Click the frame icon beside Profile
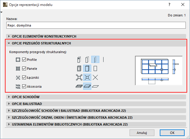 tap(18, 60)
